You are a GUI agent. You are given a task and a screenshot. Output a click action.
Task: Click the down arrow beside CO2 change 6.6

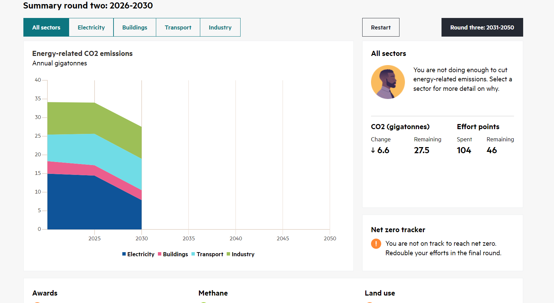coord(373,150)
